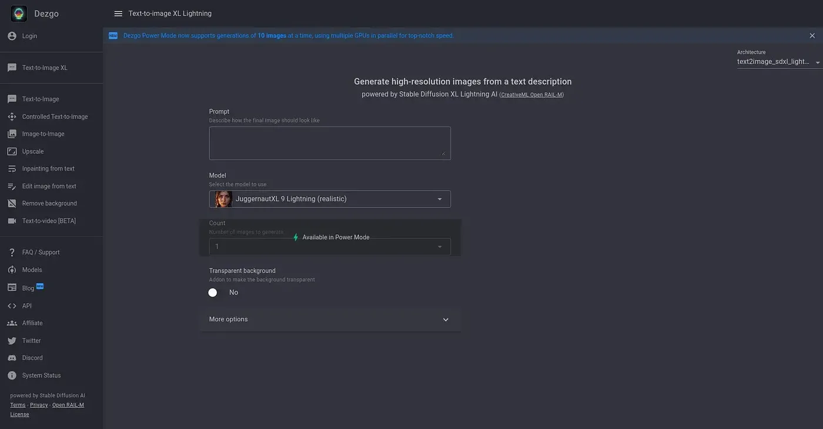Select the Login menu entry

(29, 36)
